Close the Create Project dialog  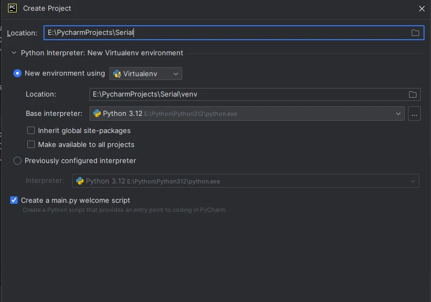tap(422, 9)
